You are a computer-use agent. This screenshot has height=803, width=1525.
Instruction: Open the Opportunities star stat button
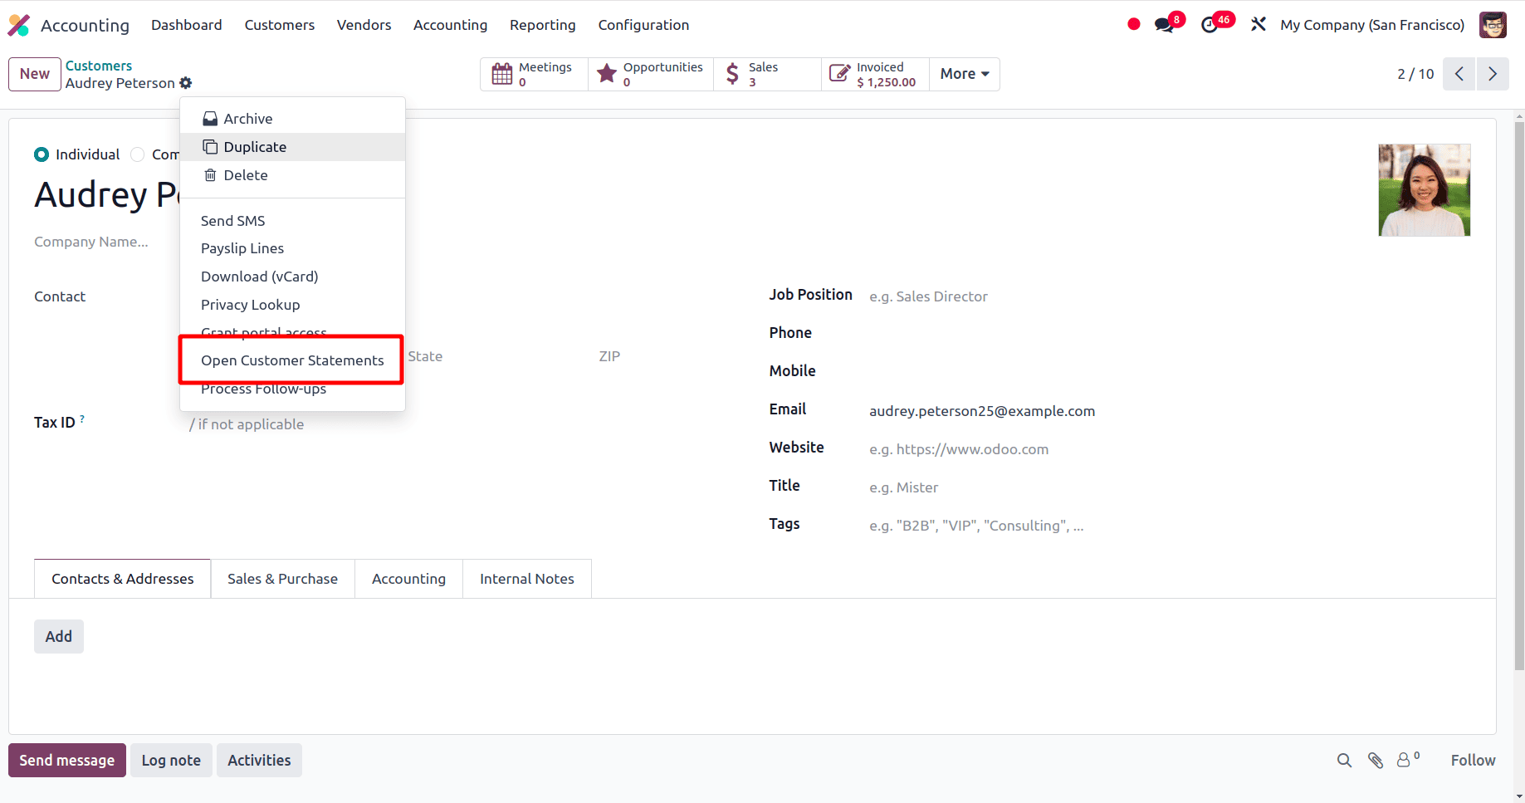[651, 74]
